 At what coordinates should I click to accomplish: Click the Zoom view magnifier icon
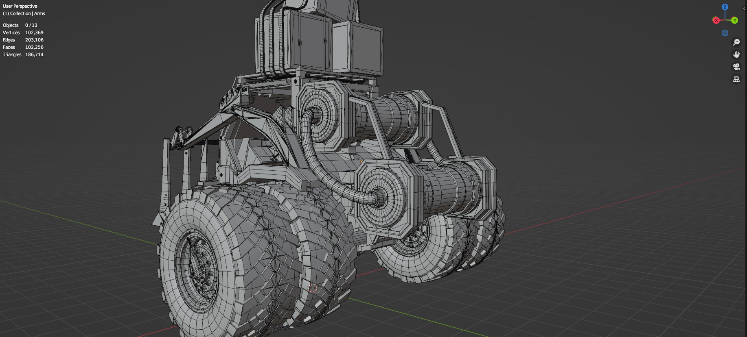click(x=736, y=42)
